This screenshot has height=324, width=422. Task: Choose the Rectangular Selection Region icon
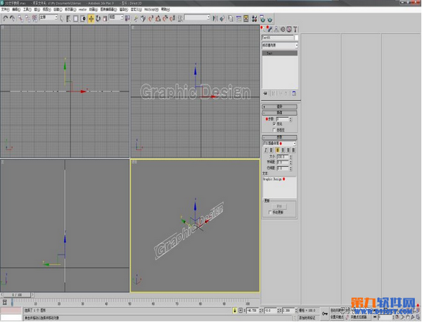(x=76, y=18)
